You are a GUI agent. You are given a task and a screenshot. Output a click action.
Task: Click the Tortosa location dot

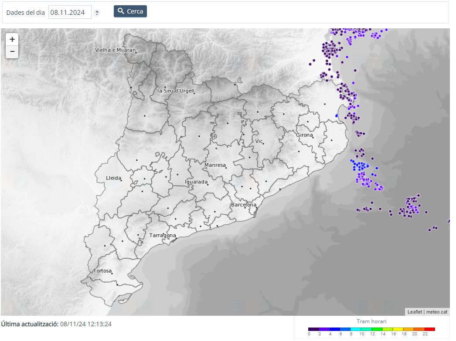(x=112, y=273)
